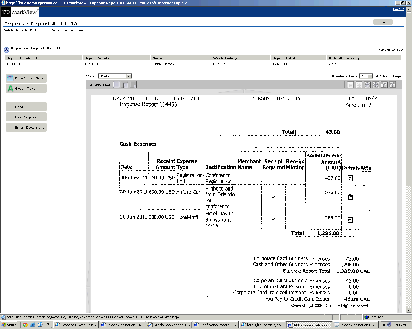The image size is (412, 329).
Task: Click the fit-to-page document icon
Action: tap(351, 85)
